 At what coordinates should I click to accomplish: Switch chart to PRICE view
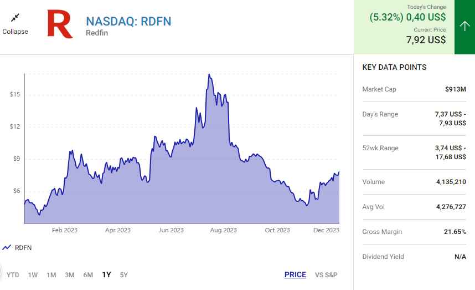tap(295, 275)
